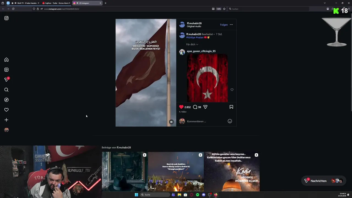Play the reel video area
Viewport: 352px width, 198px height.
(x=146, y=73)
